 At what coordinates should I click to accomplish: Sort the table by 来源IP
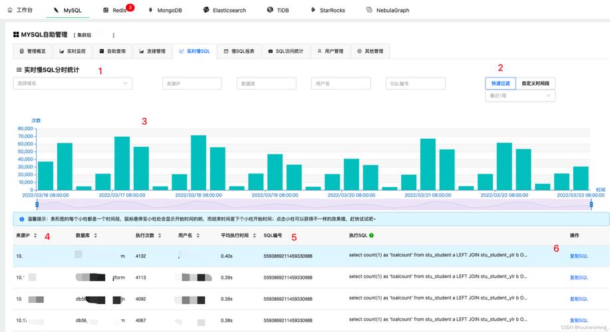(x=35, y=235)
